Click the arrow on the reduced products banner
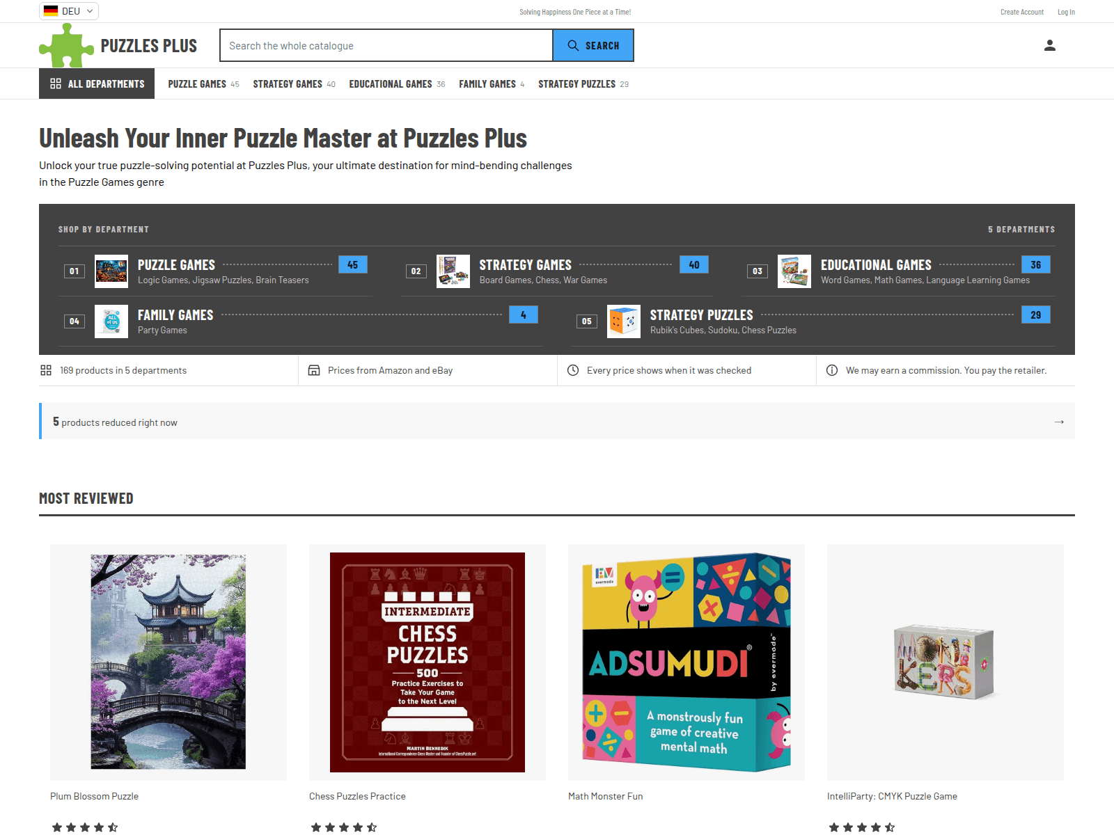Image resolution: width=1114 pixels, height=835 pixels. click(1059, 422)
